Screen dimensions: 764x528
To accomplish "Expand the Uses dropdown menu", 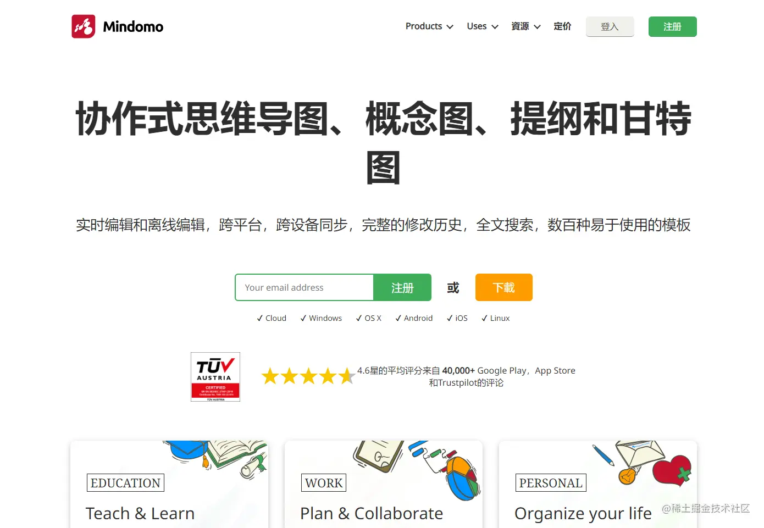I will pos(483,26).
